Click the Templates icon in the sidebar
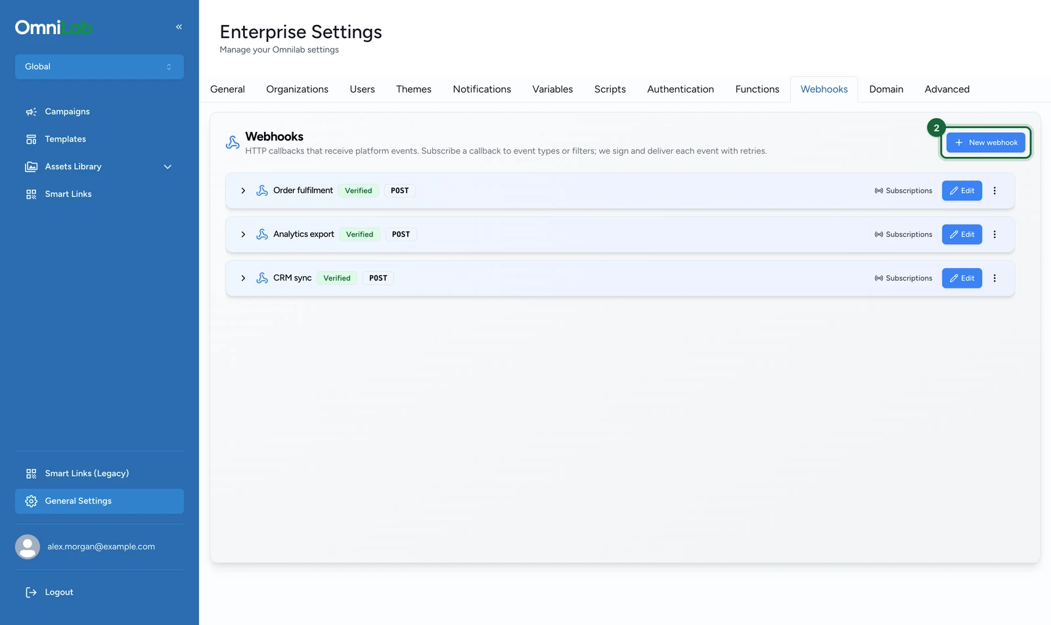This screenshot has width=1051, height=625. coord(31,139)
